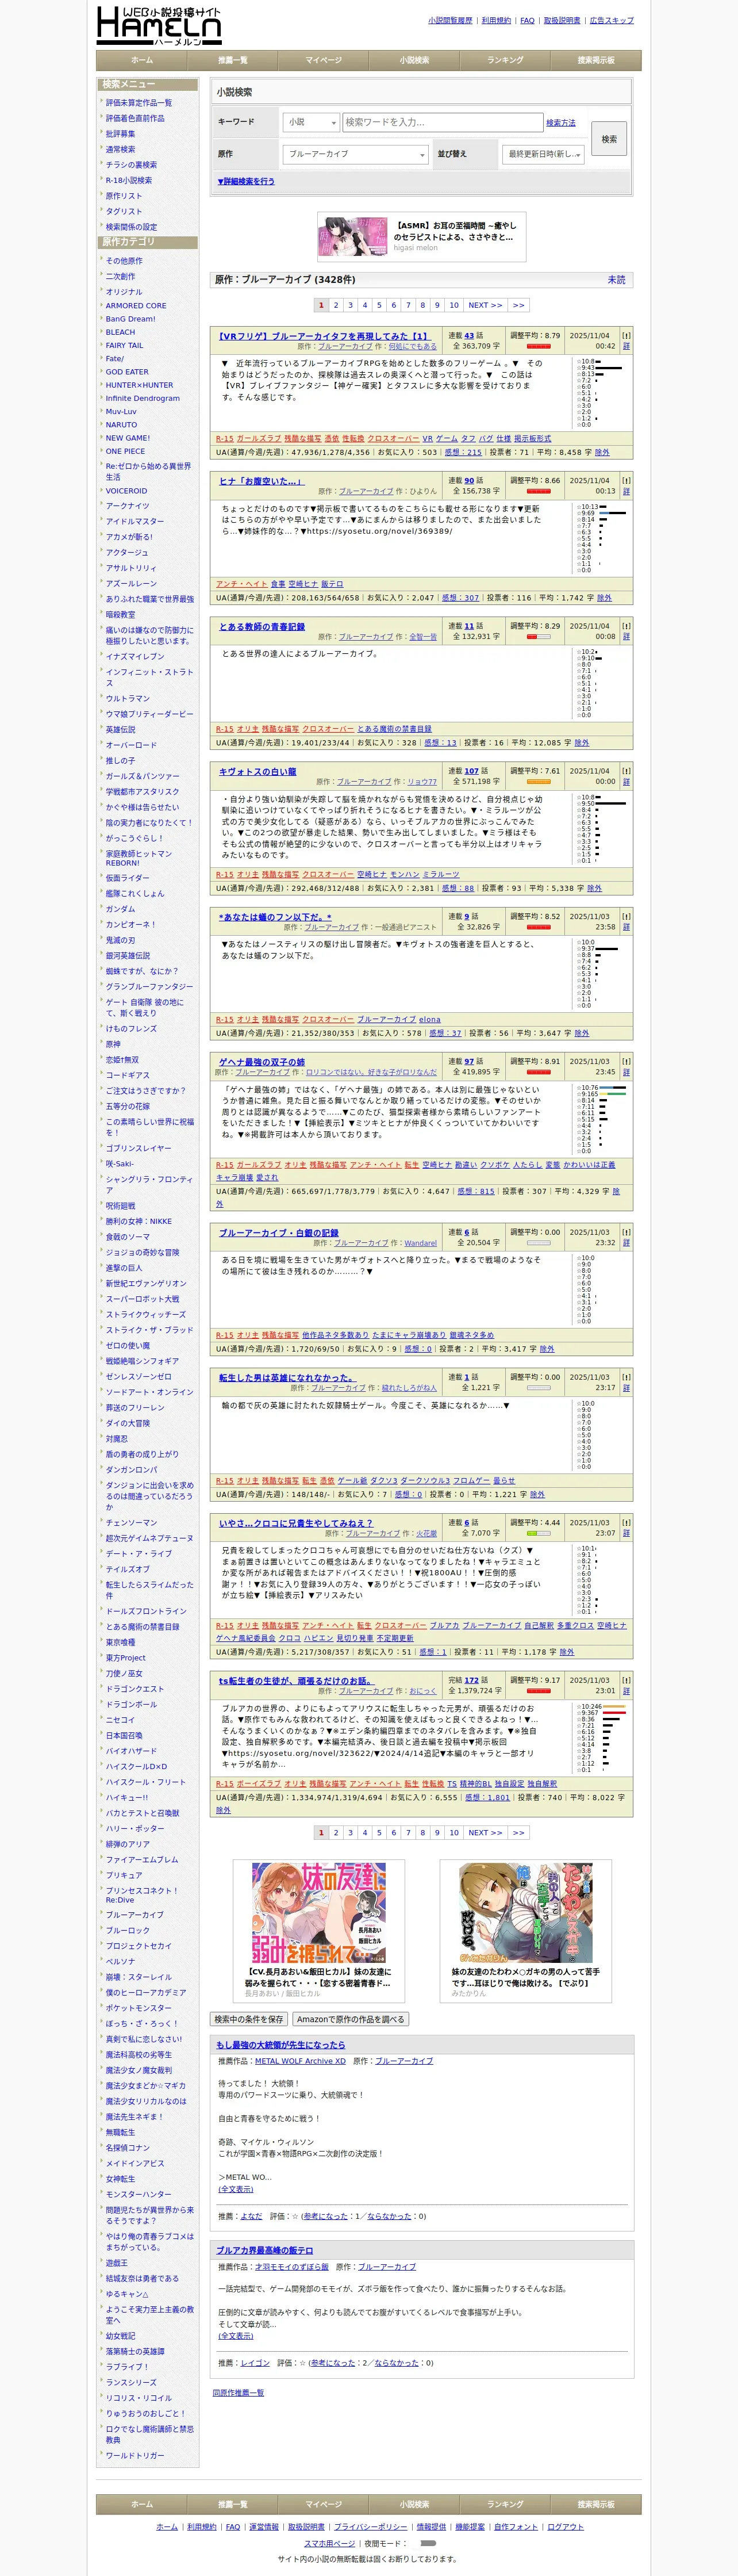
Task: Select 小説検索 in the top navigation bar
Action: [x=414, y=61]
